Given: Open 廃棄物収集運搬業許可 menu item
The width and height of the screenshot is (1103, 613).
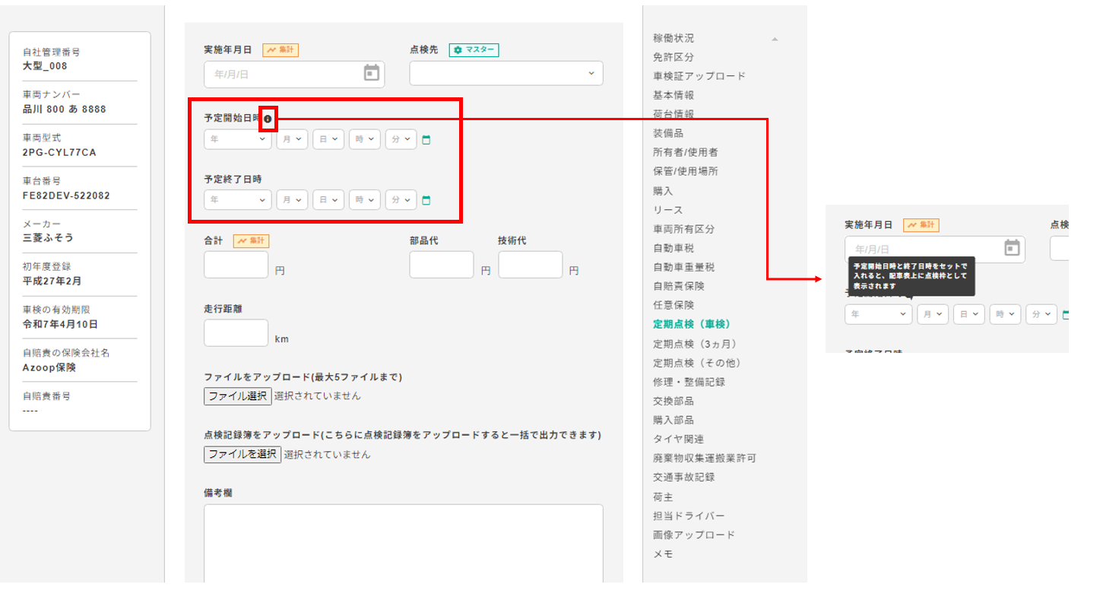Looking at the screenshot, I should coord(705,458).
